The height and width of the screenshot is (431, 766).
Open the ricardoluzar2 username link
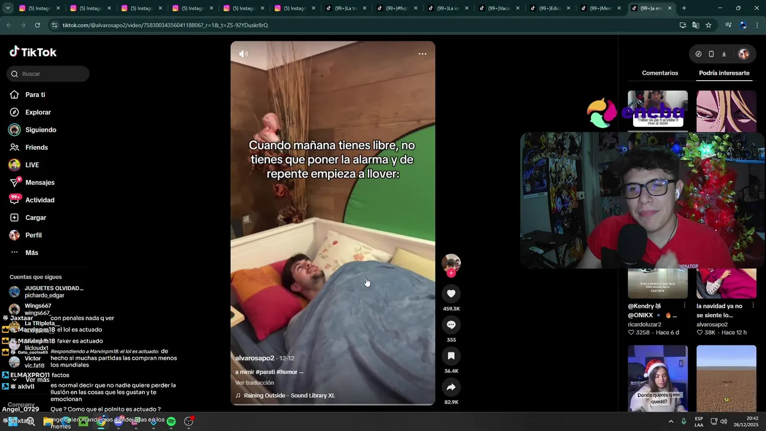pos(645,324)
